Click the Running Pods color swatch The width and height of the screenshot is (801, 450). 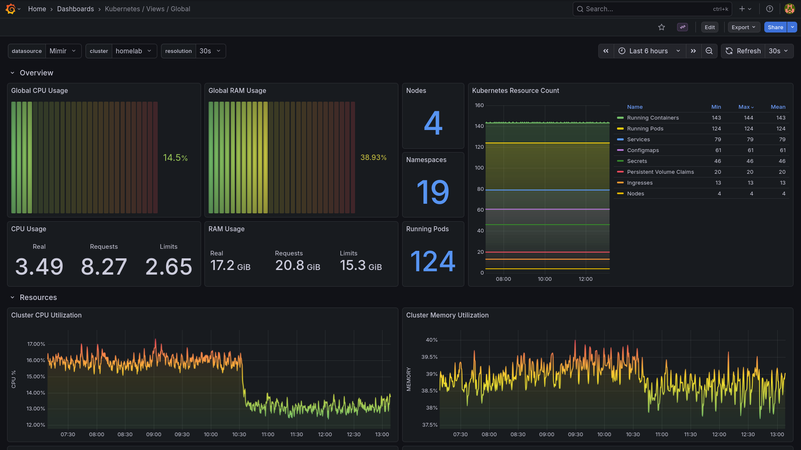620,129
